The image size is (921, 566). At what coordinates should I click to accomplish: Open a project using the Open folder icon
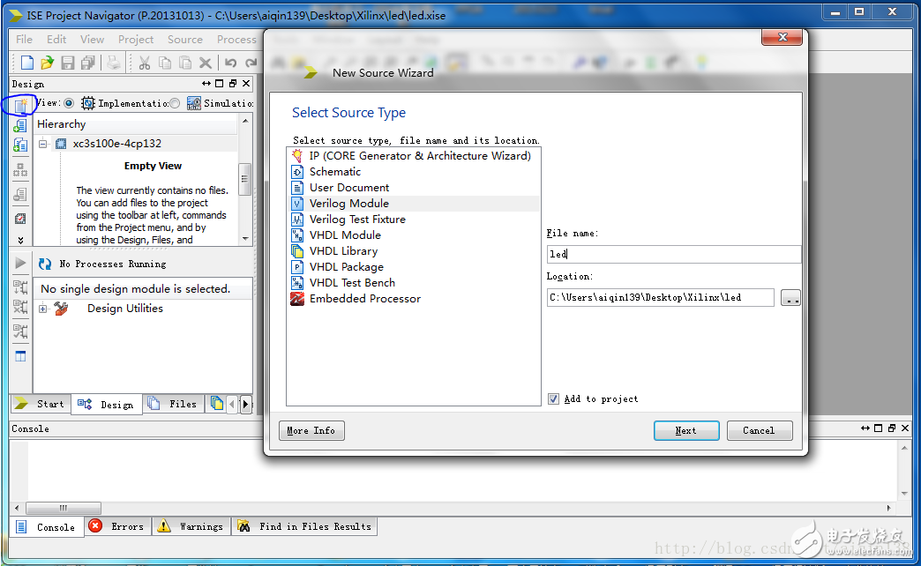point(48,62)
